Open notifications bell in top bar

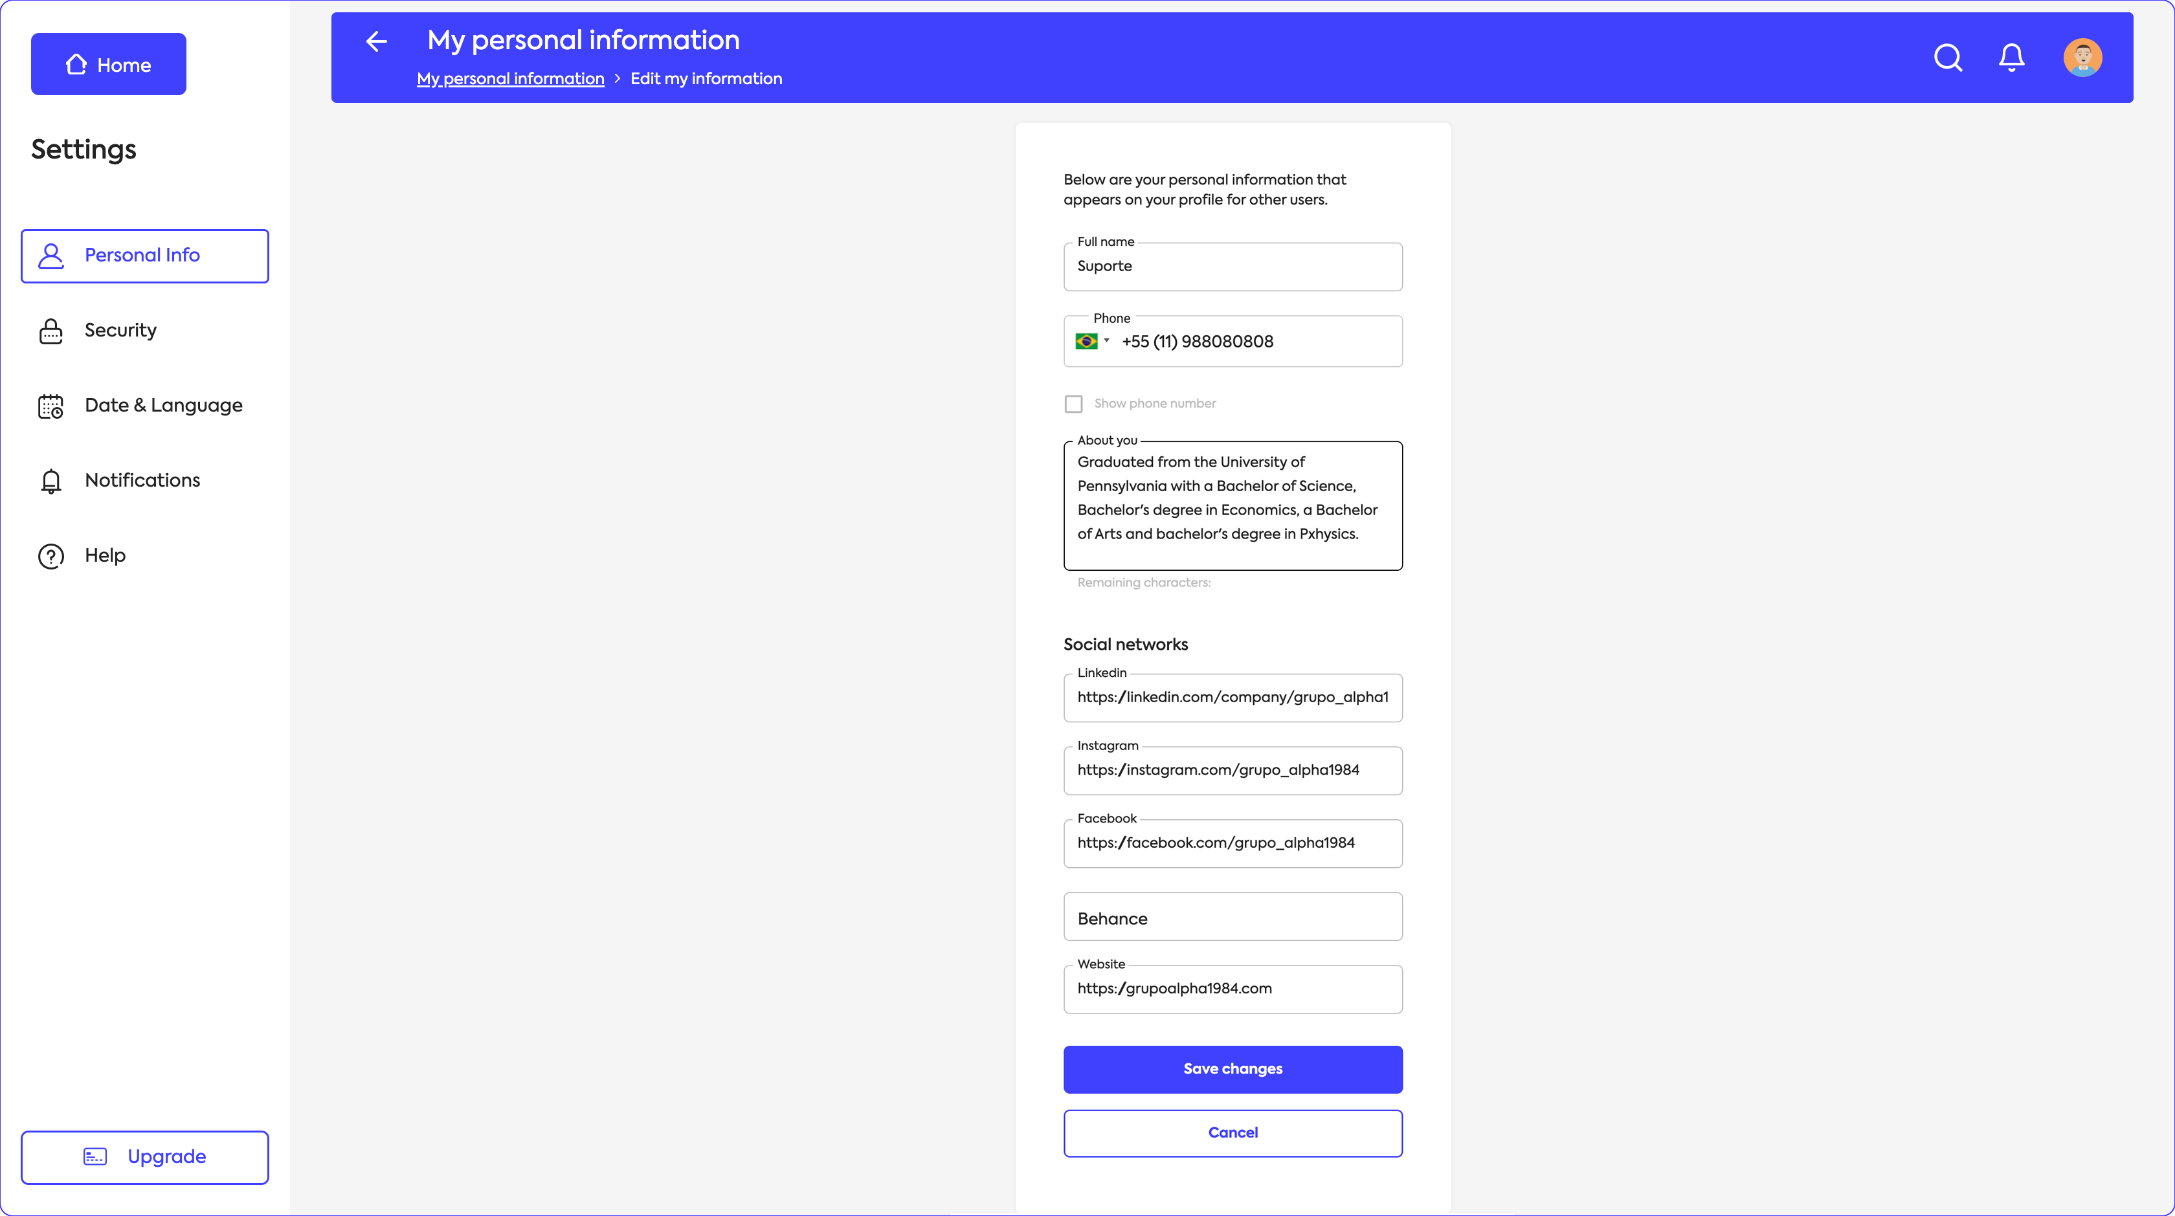[2011, 58]
